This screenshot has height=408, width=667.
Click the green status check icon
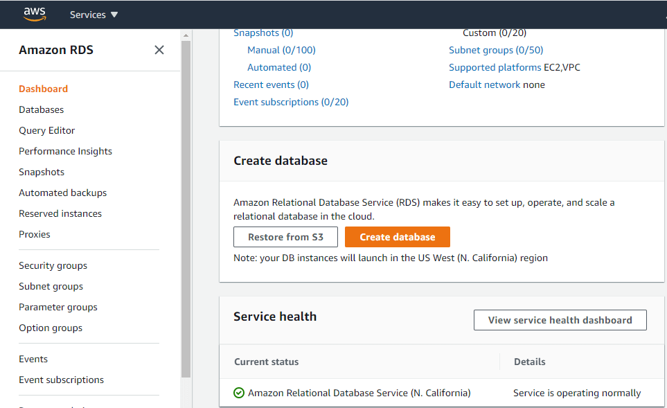239,393
